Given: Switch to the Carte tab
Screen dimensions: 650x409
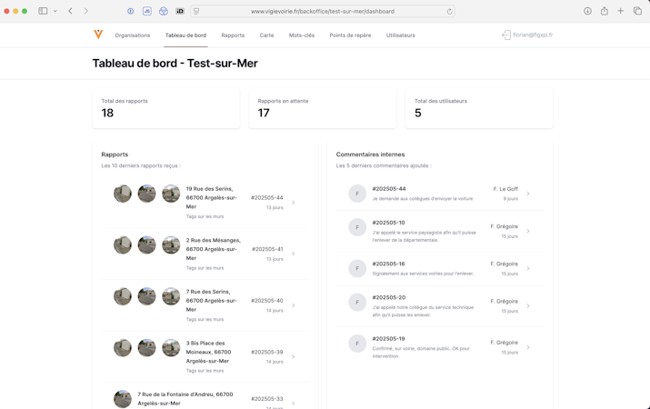Looking at the screenshot, I should pyautogui.click(x=266, y=35).
